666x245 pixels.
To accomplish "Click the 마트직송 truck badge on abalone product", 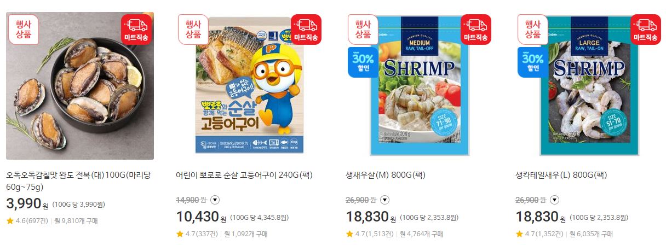I will tap(136, 29).
